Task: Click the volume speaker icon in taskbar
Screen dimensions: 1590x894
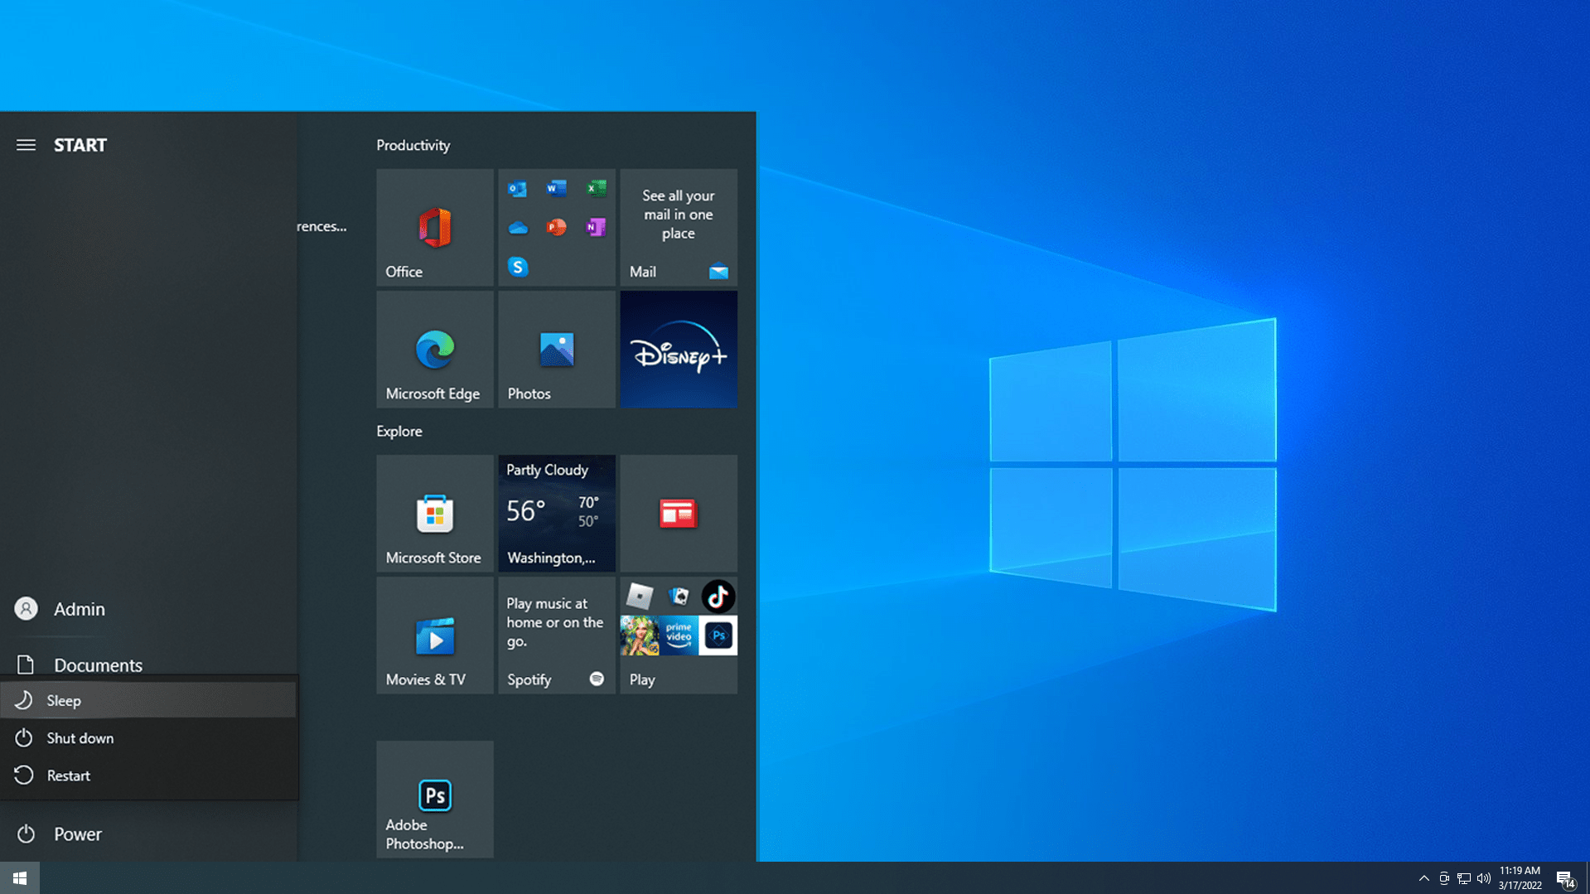Action: [1483, 878]
